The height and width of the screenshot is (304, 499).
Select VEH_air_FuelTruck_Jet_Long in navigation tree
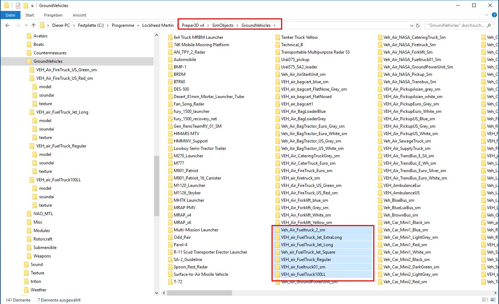[62, 112]
